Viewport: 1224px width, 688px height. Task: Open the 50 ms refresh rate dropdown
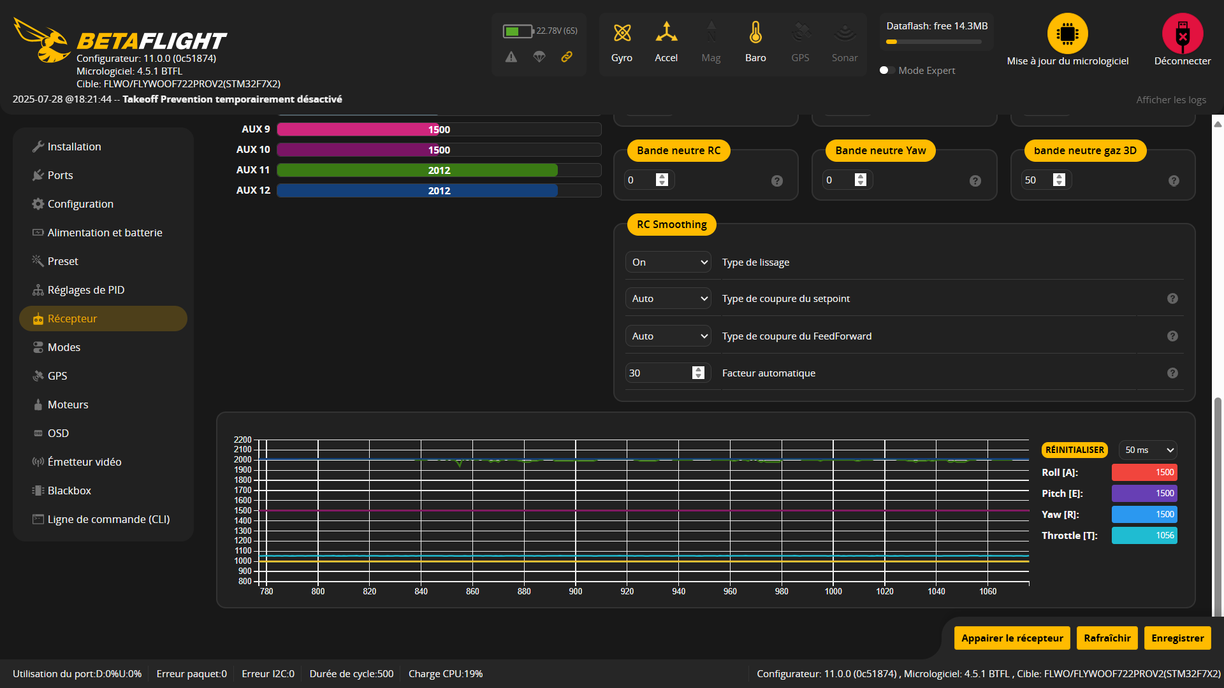1147,450
